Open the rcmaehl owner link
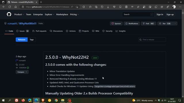The height and width of the screenshot is (103, 184). click(x=12, y=23)
